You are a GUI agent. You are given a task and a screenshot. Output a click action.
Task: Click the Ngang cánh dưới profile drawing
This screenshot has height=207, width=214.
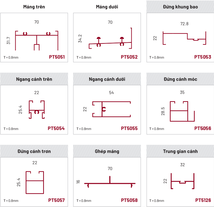pyautogui.click(x=111, y=109)
